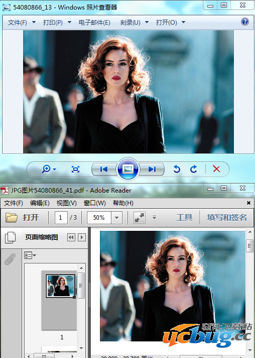255x358 pixels.
Task: Expand the arrow beside 打印(P)
Action: [x=69, y=22]
